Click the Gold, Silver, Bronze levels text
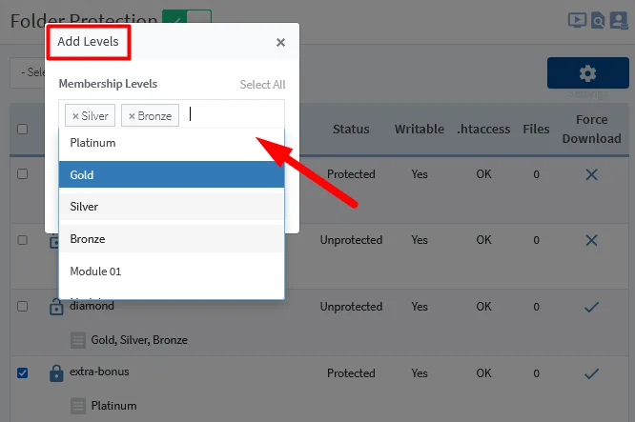This screenshot has width=635, height=422. [139, 340]
